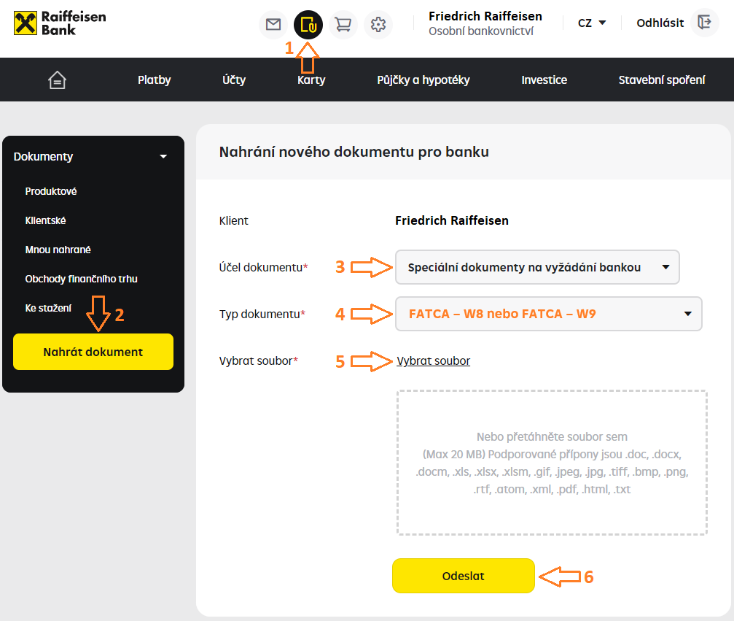Open the shopping cart icon
Image resolution: width=734 pixels, height=621 pixels.
coord(343,24)
